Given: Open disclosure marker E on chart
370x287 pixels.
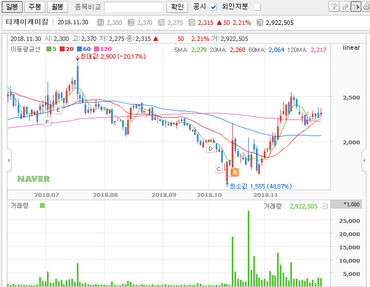Looking at the screenshot, I should tap(58, 110).
